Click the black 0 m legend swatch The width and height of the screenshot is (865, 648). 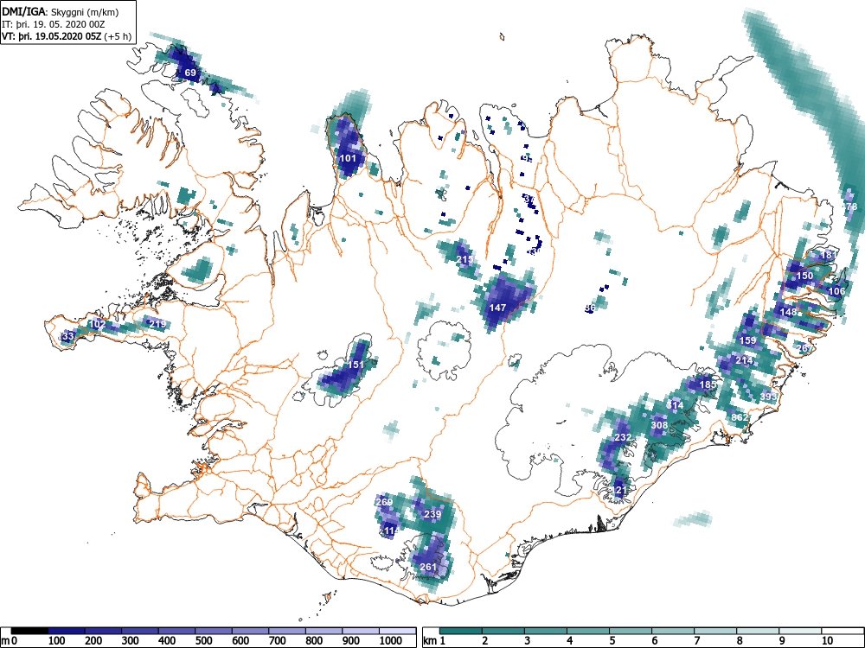click(x=29, y=630)
